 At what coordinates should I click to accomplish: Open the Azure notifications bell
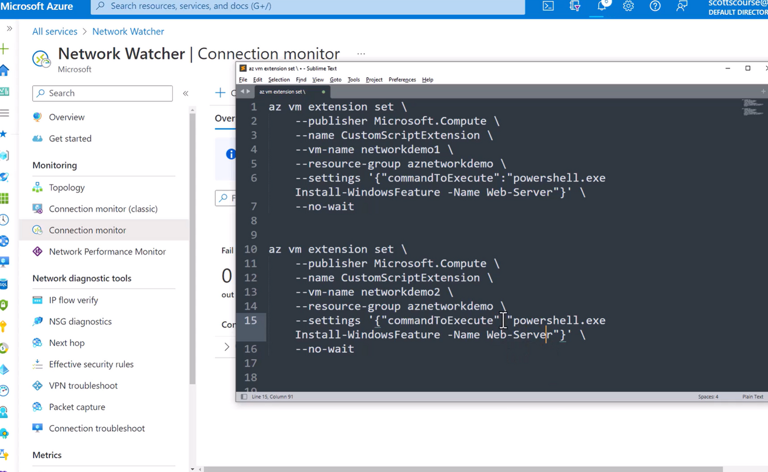[x=602, y=6]
